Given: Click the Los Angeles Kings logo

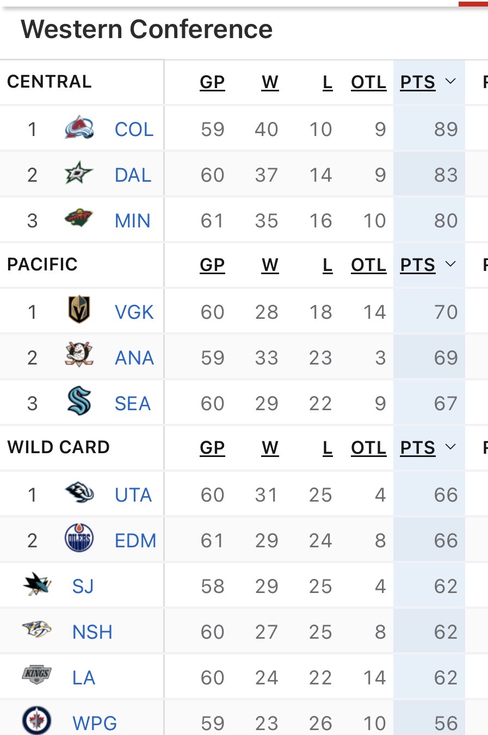Looking at the screenshot, I should [37, 675].
